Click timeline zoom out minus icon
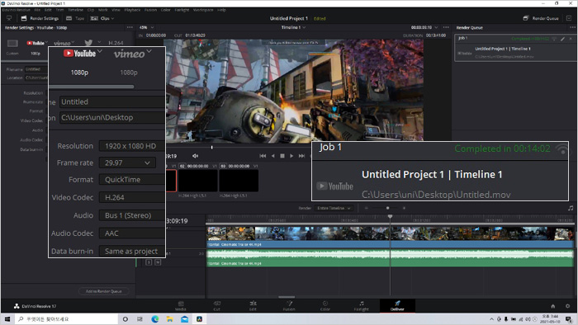The image size is (578, 325). click(x=367, y=208)
